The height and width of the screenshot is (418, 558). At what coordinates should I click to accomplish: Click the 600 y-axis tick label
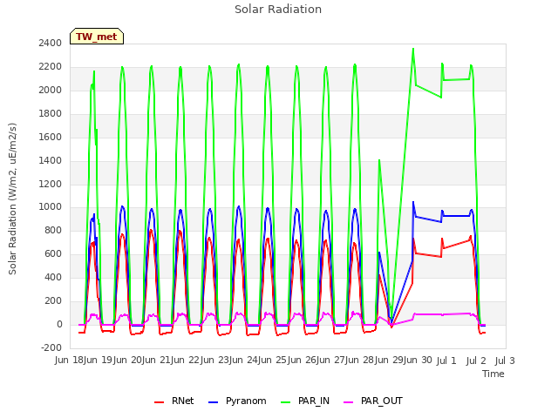[x=53, y=253]
